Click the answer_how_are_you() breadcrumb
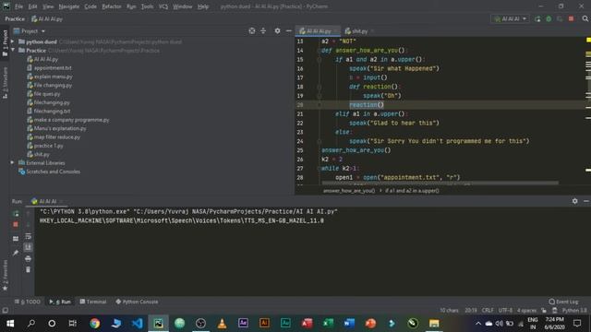 click(349, 191)
